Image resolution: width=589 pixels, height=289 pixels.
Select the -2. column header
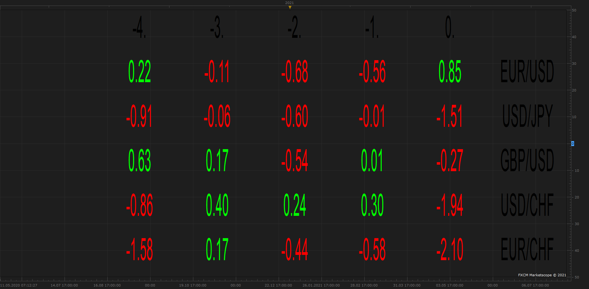(294, 28)
